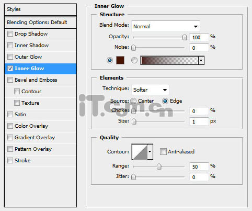Click the Size value input field
Image resolution: width=252 pixels, height=211 pixels.
199,121
